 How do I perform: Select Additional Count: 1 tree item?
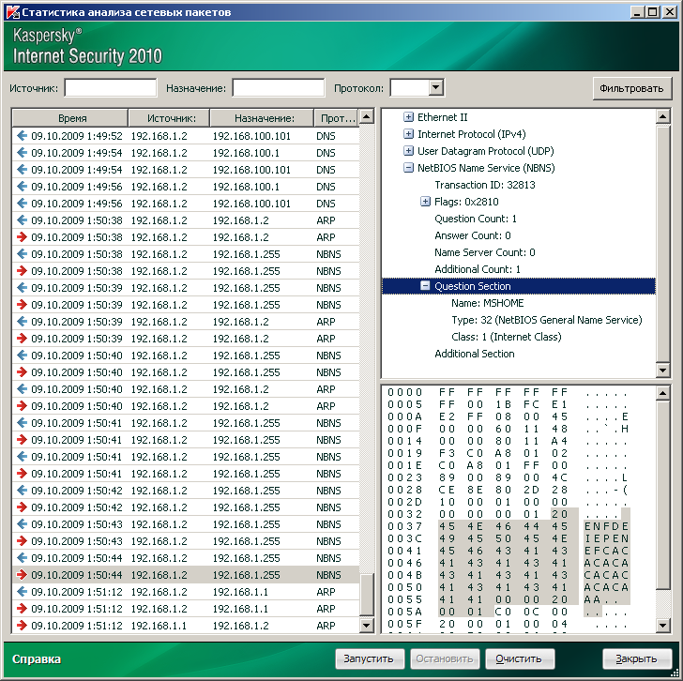[478, 269]
